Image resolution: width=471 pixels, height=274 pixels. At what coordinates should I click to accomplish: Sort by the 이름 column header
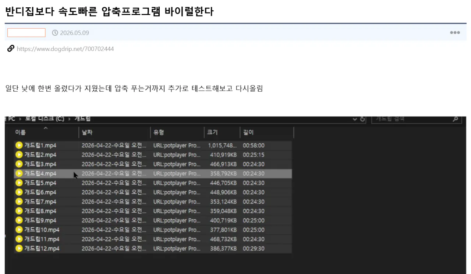(x=21, y=132)
